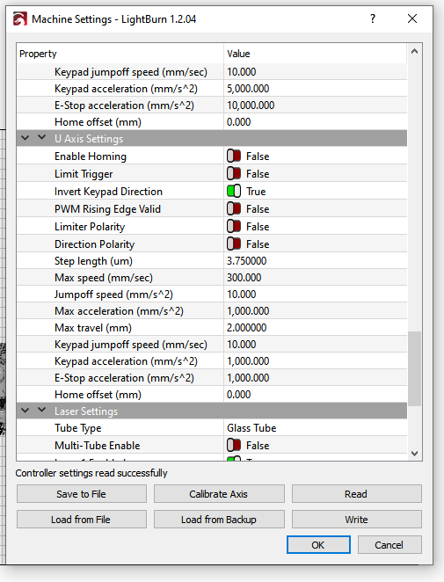Viewport: 444px width, 582px height.
Task: Select Max speed (mm/sec) property label
Action: 104,278
